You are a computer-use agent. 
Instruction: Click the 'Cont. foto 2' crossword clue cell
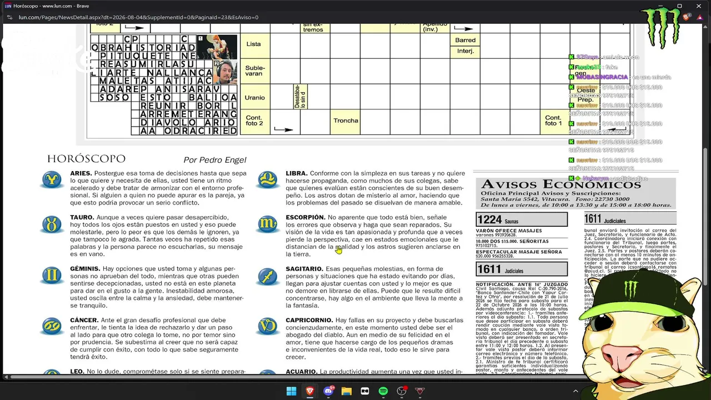[x=254, y=121]
